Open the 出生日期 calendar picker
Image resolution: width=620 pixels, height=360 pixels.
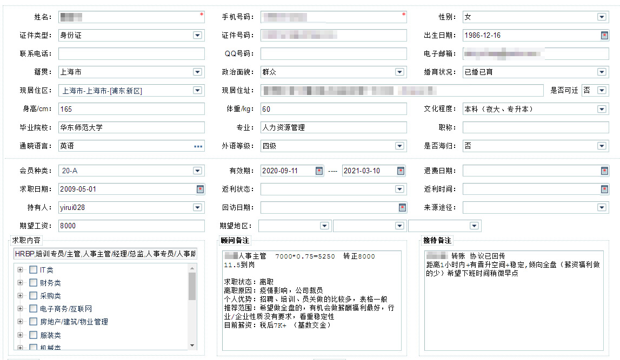(x=604, y=36)
